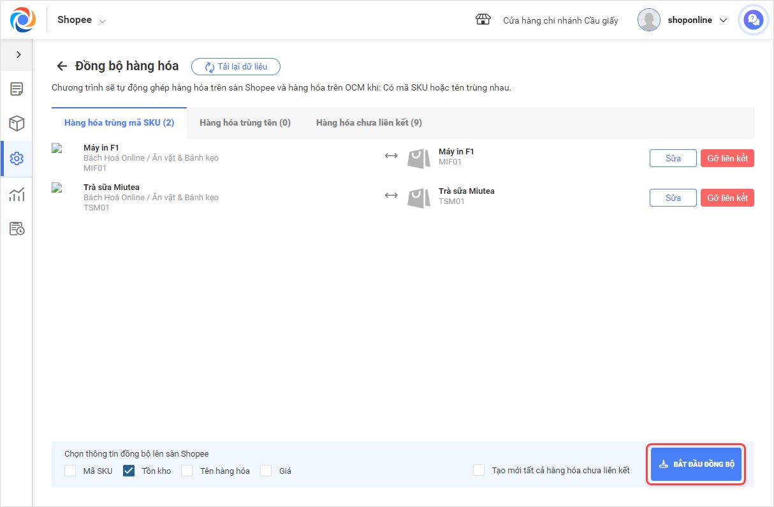Click Gỡ liên kết for Máy in F1
774x507 pixels.
tap(727, 158)
